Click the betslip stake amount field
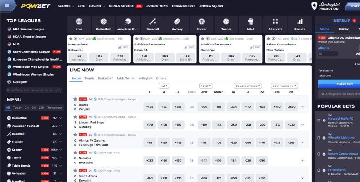This screenshot has height=182, width=360. coord(328,54)
